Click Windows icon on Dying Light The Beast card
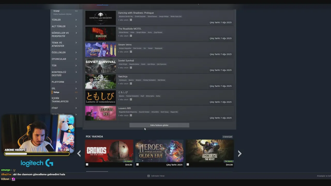The width and height of the screenshot is (331, 186). click(x=188, y=164)
